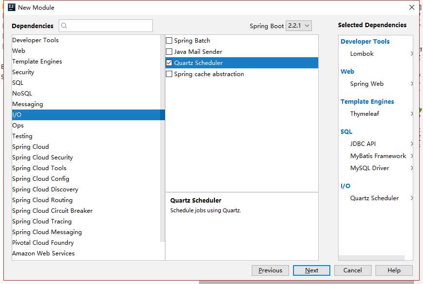Select the Spring Cloud Tools category
This screenshot has width=423, height=284.
point(86,168)
